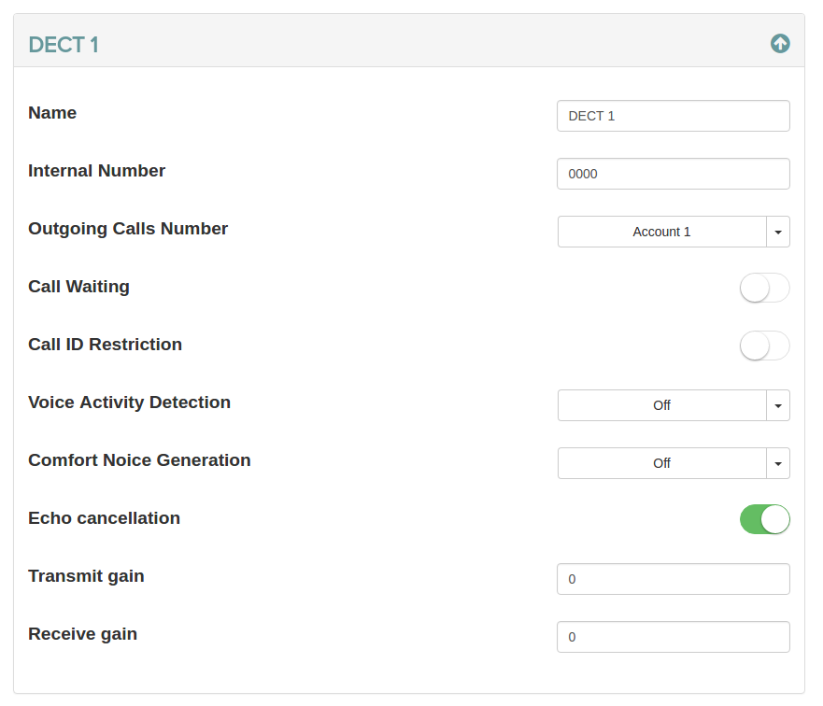Open the Comfort Noice Generation caret

click(778, 463)
